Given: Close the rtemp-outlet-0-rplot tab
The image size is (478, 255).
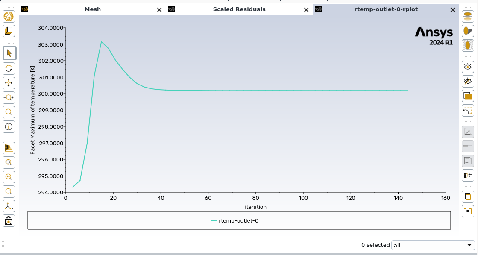Looking at the screenshot, I should (453, 10).
